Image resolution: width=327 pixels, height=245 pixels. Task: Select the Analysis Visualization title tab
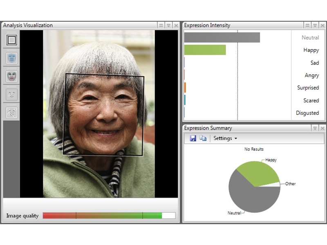pos(28,25)
